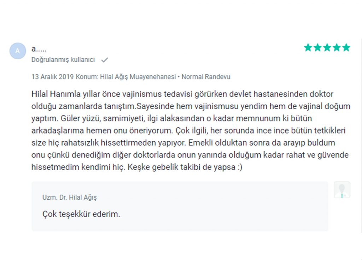Click the third rating star
This screenshot has width=362, height=260.
327,48
